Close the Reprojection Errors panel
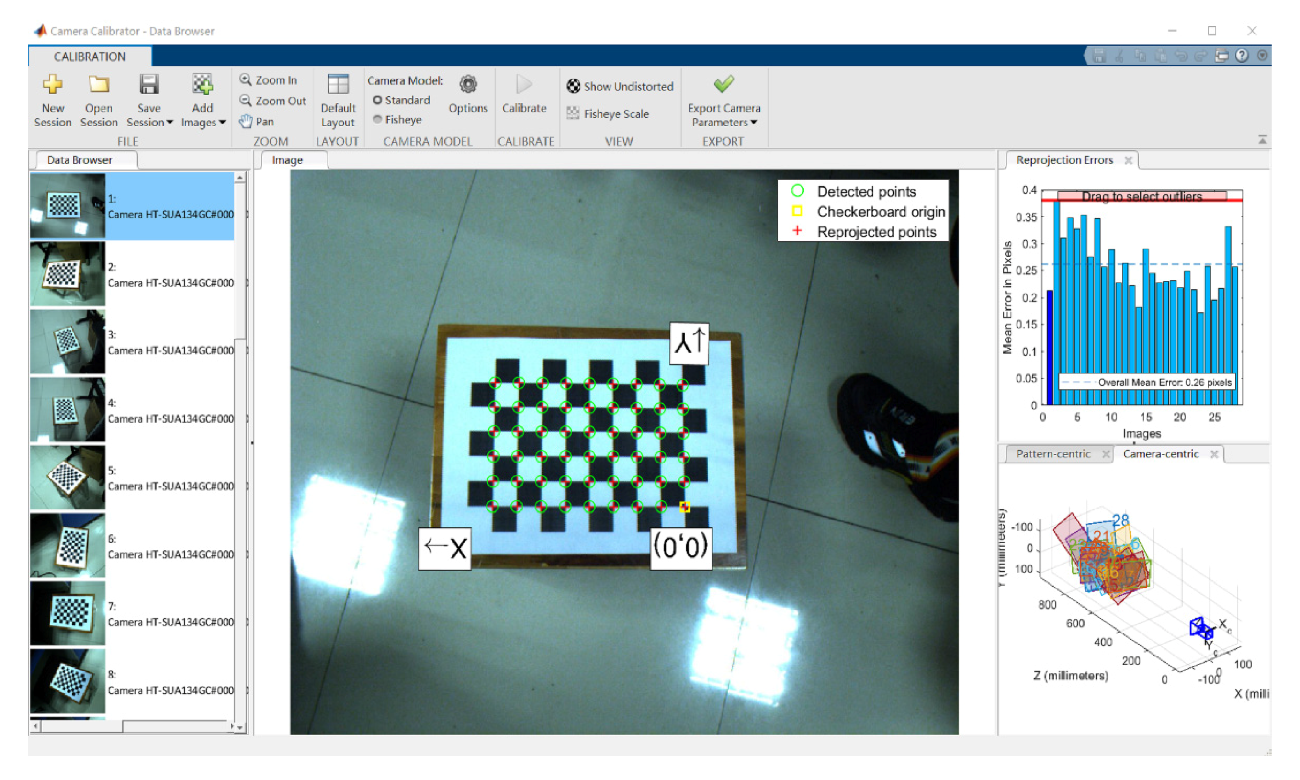1300x780 pixels. coord(1128,160)
